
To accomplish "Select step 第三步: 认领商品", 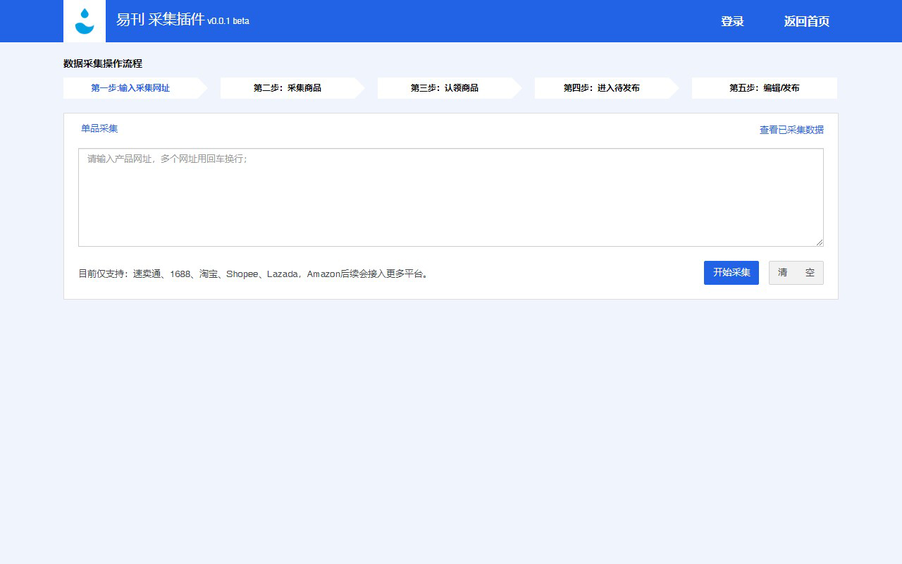I will (446, 87).
